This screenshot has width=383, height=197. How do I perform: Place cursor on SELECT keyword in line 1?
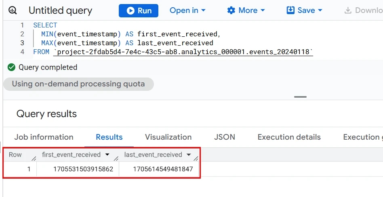click(x=45, y=25)
